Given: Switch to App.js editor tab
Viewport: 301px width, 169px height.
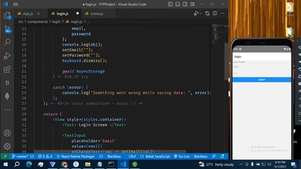Looking at the screenshot, I should tap(28, 14).
